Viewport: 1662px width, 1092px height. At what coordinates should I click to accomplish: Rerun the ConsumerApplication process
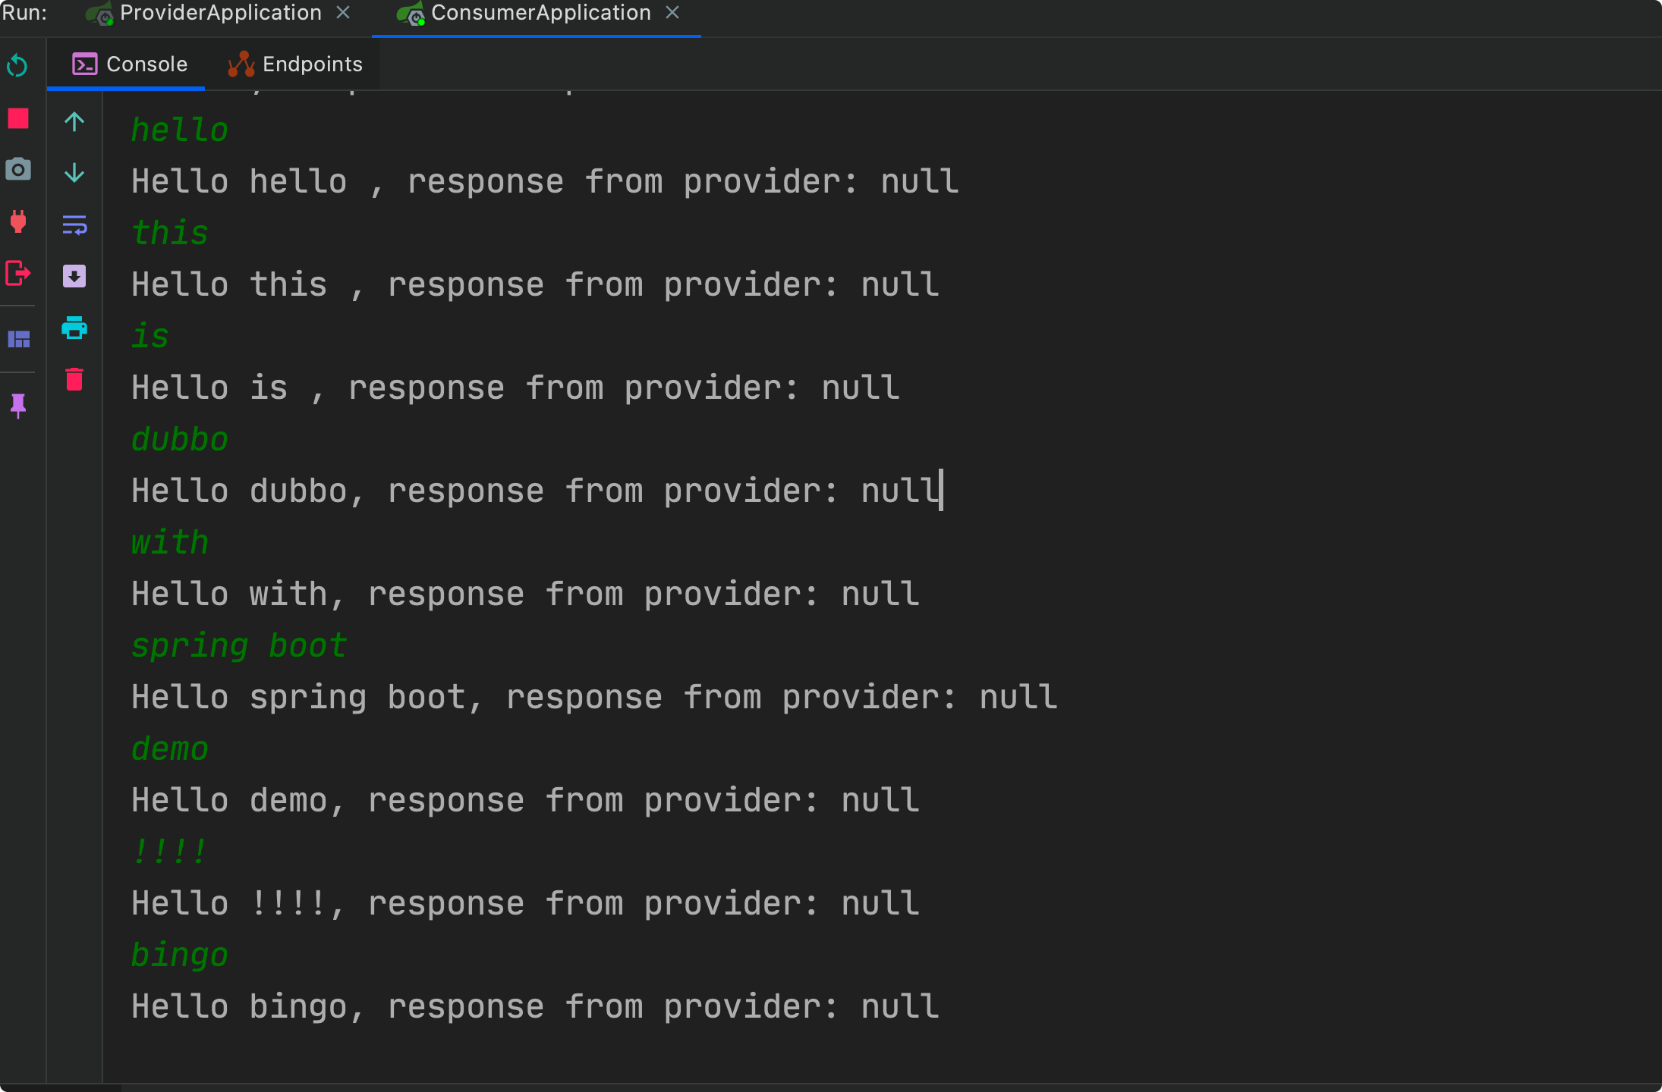17,67
